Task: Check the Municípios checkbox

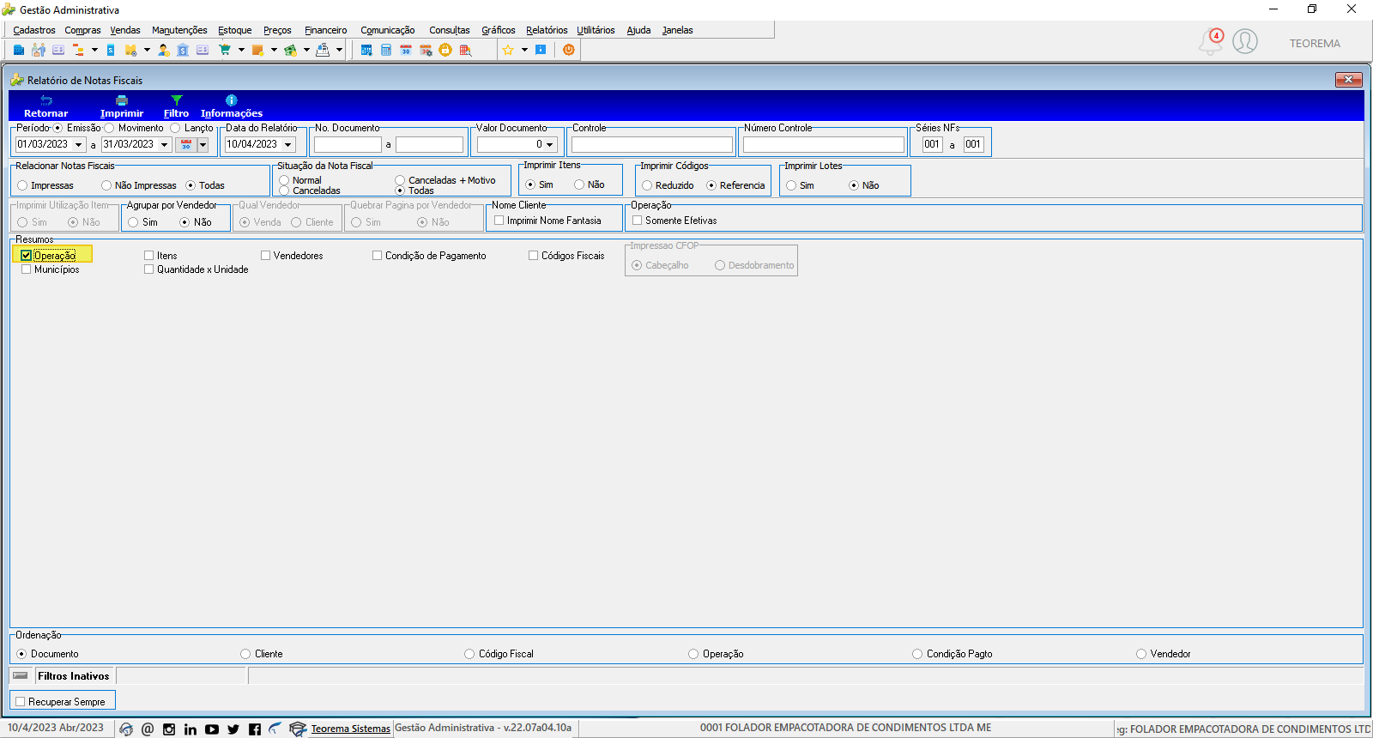Action: pos(27,269)
